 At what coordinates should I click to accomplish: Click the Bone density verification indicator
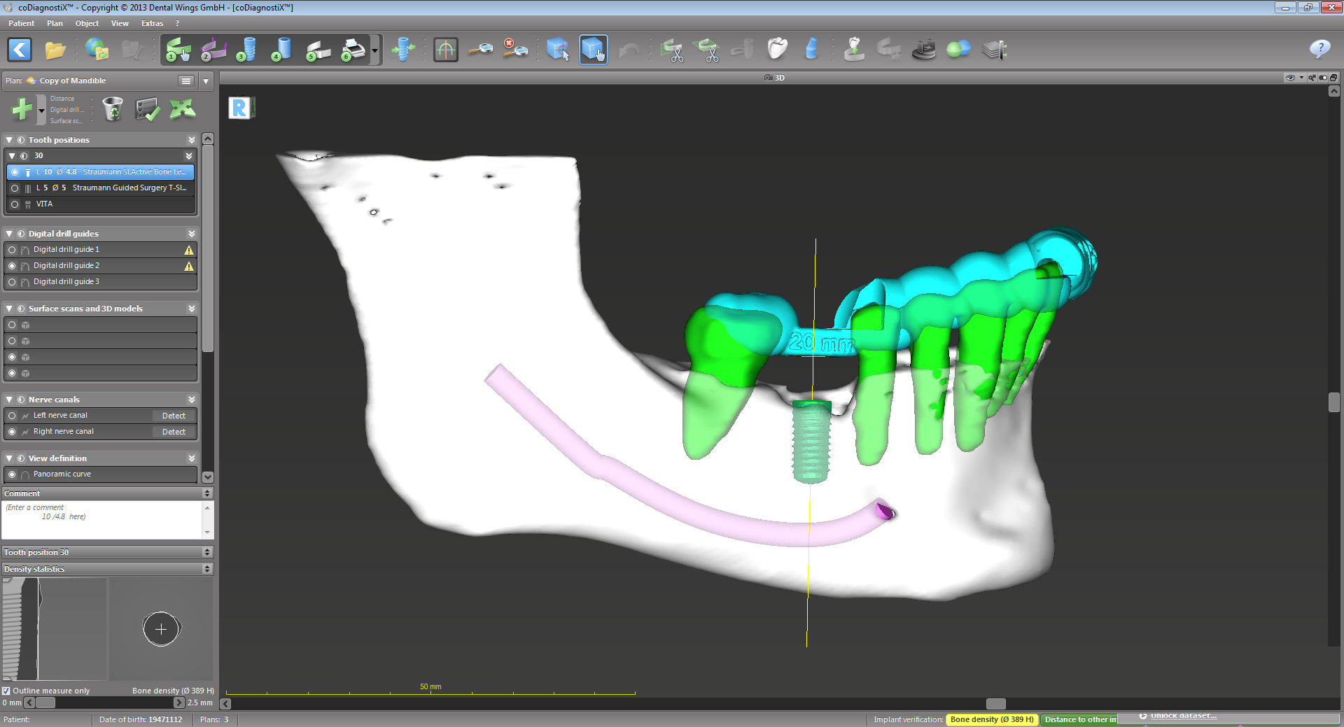pyautogui.click(x=991, y=719)
